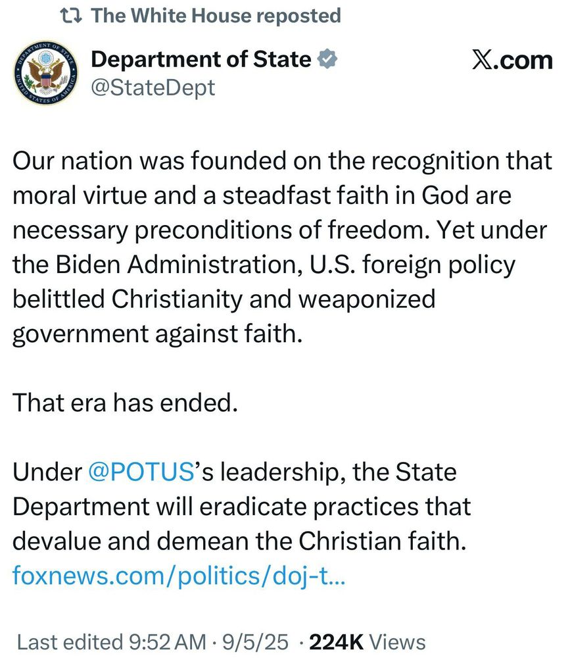Click the 9/5/25 post date
The width and height of the screenshot is (572, 658).
pyautogui.click(x=255, y=642)
